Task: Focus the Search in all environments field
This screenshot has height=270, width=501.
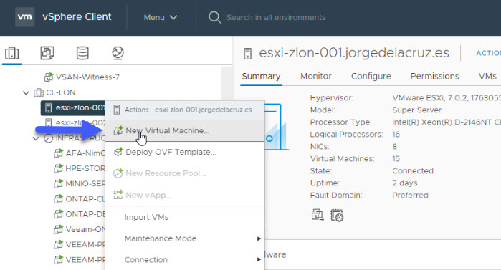Action: point(276,17)
